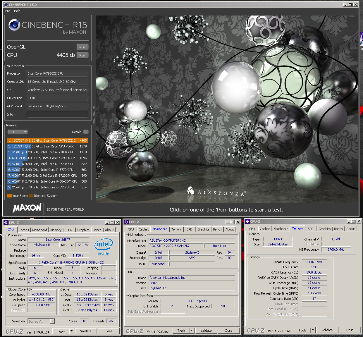Open the CPU ranking type dropdown

tap(18, 132)
